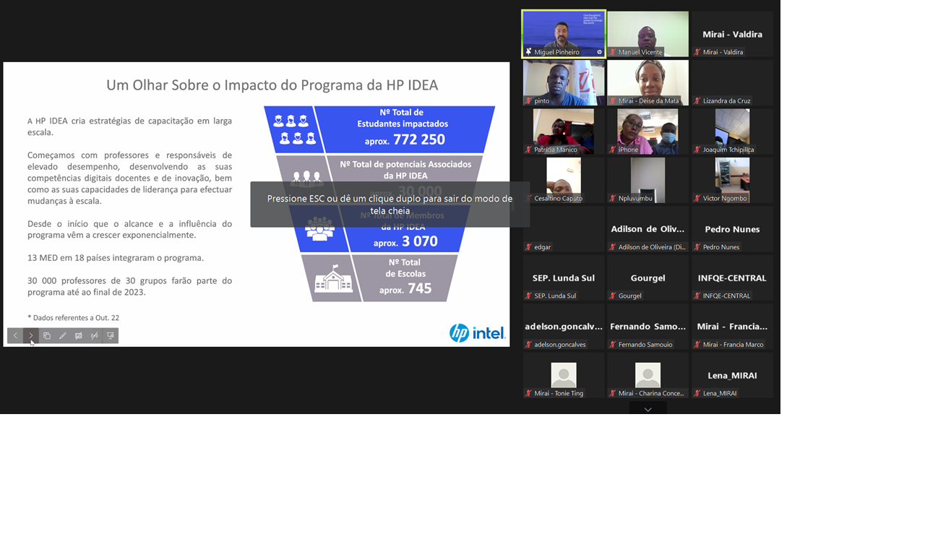Click muted mic icon for Pedro Nunes
The width and height of the screenshot is (925, 555).
click(x=697, y=247)
